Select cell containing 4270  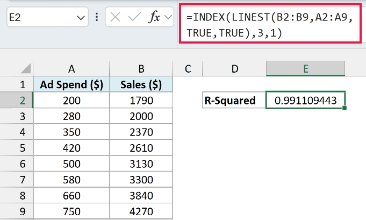coord(141,211)
